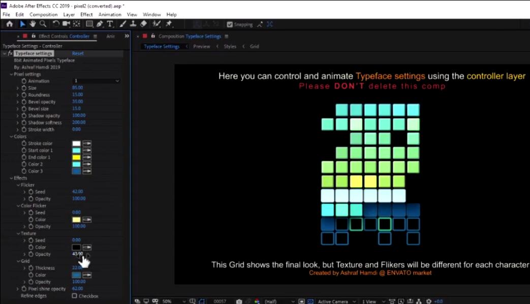This screenshot has width=530, height=304.
Task: Click the show channel RGB color icon
Action: point(257,301)
